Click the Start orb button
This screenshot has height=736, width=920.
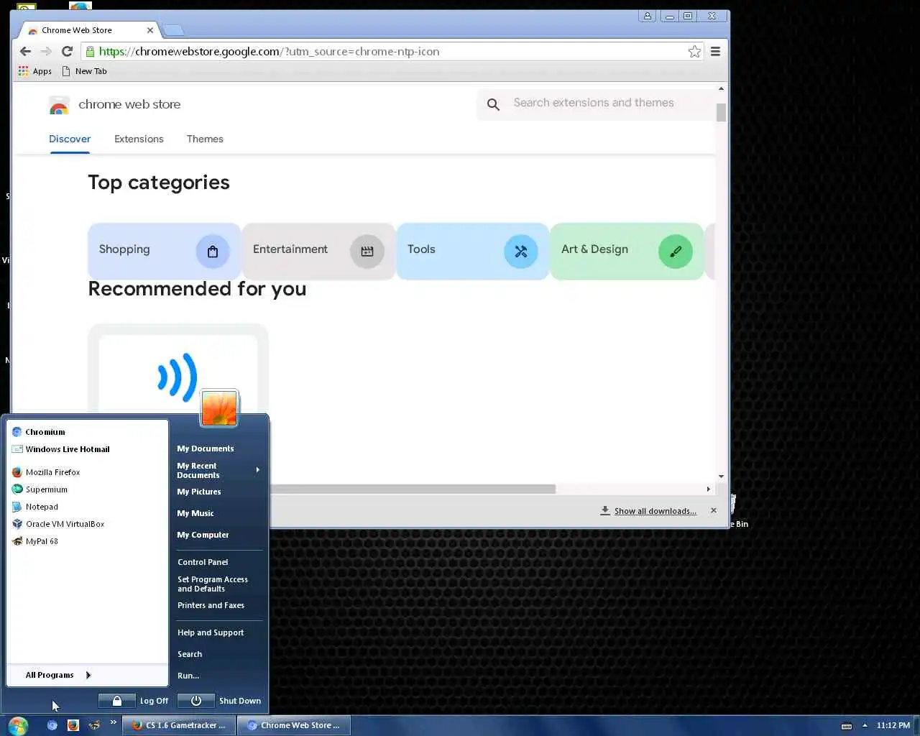click(x=18, y=725)
